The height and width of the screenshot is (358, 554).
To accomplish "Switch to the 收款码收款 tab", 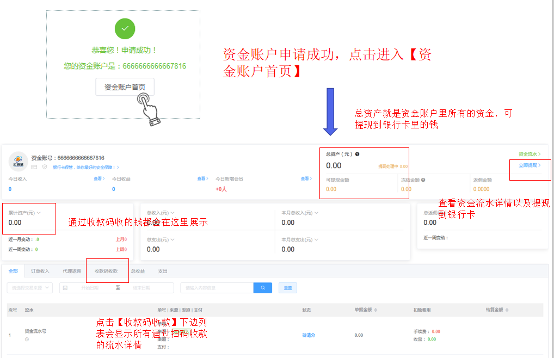I will point(106,271).
